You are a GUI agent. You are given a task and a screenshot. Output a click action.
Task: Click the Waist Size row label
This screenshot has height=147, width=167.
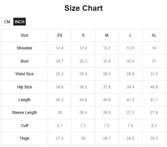point(24,74)
